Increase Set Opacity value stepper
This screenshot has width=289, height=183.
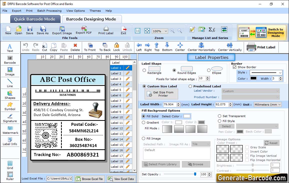pos(209,173)
